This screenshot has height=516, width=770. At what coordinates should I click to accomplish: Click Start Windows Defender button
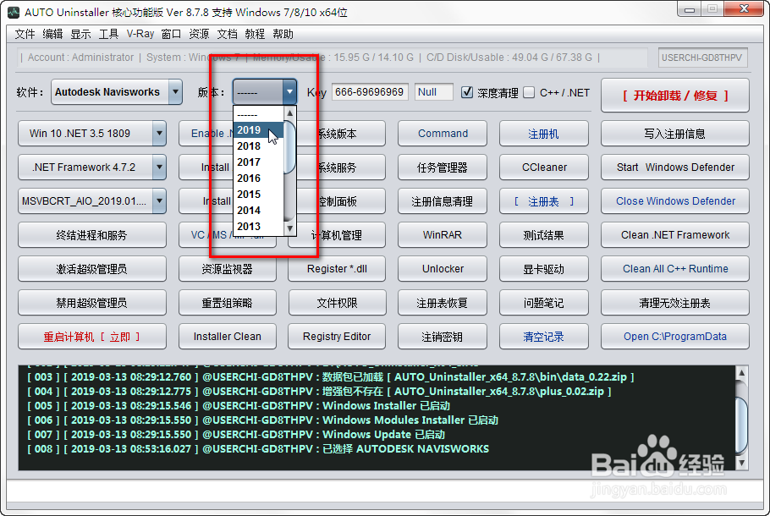[x=674, y=167]
